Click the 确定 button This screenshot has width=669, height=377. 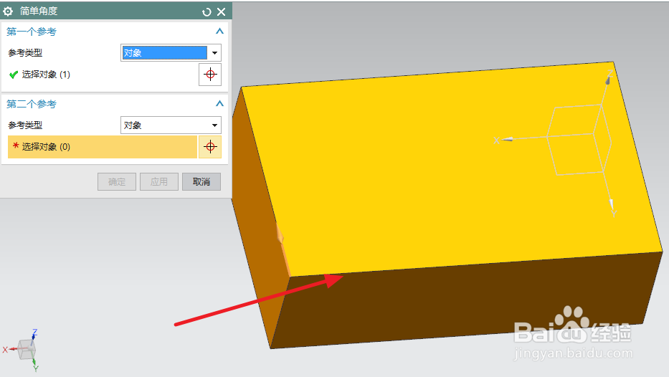[x=116, y=181]
